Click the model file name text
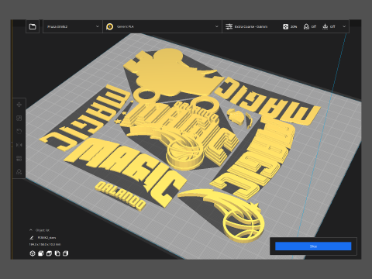This screenshot has height=279, width=372. click(46, 238)
